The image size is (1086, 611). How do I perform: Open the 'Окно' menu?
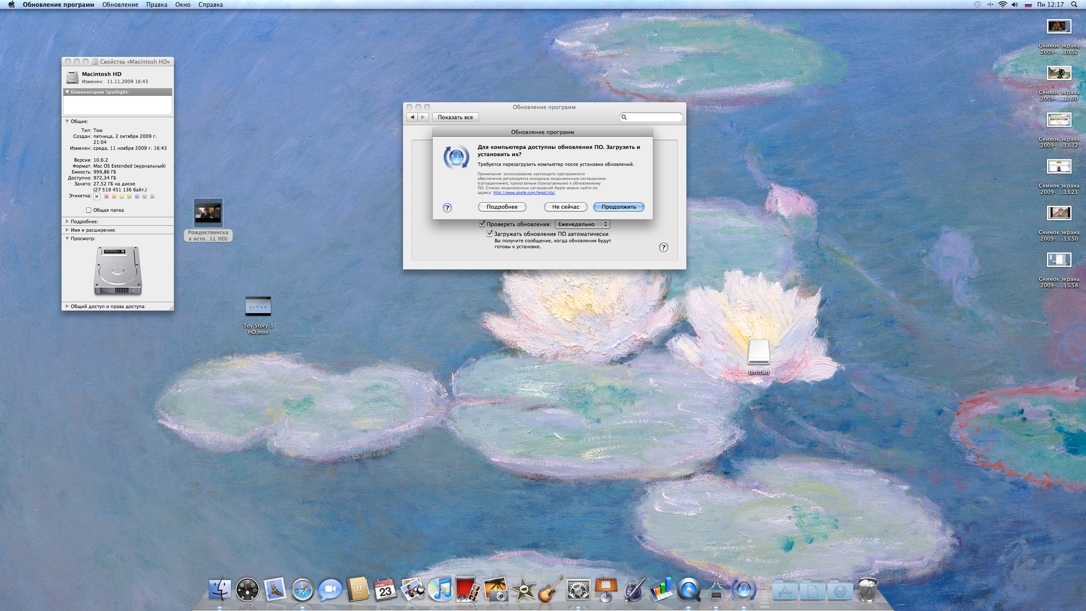tap(183, 5)
